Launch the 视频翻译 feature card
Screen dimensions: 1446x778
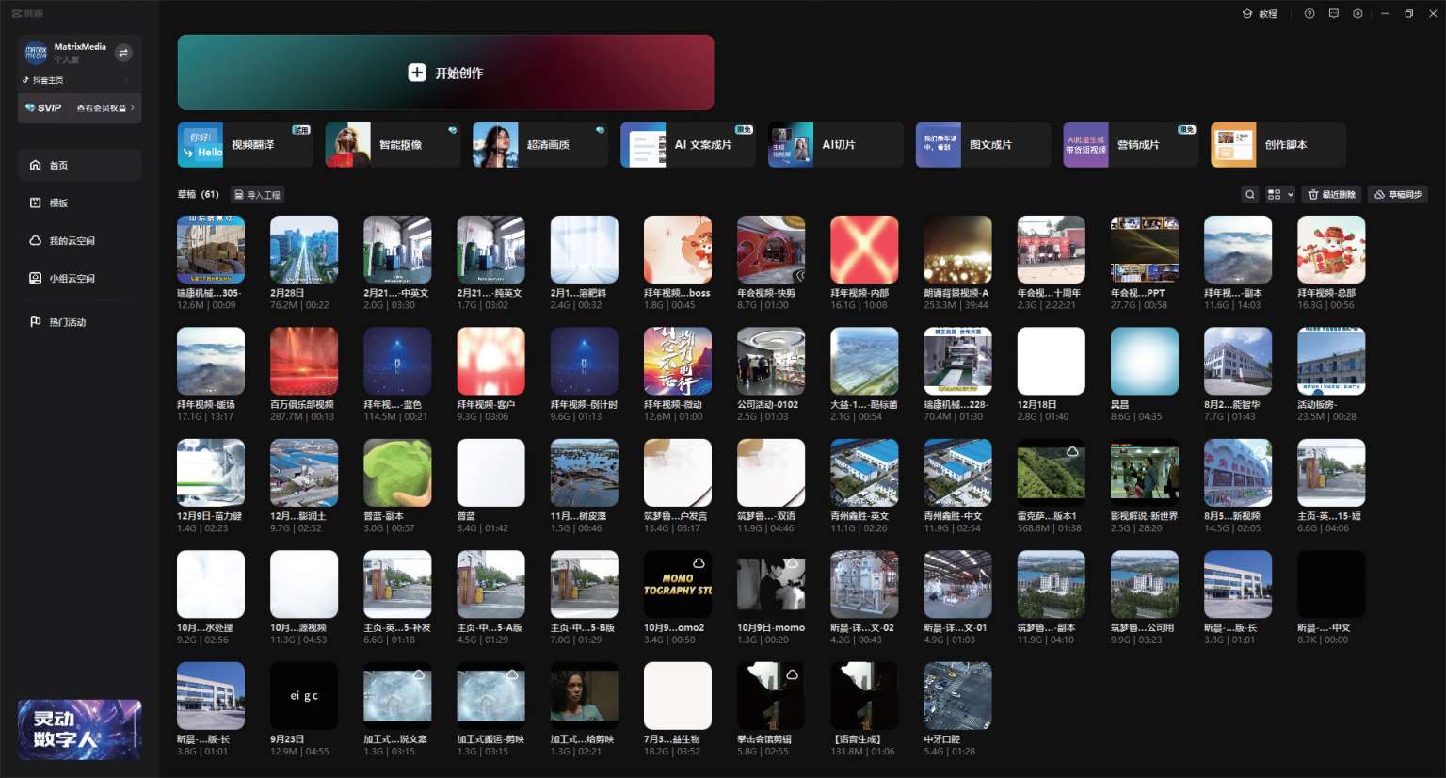click(245, 145)
